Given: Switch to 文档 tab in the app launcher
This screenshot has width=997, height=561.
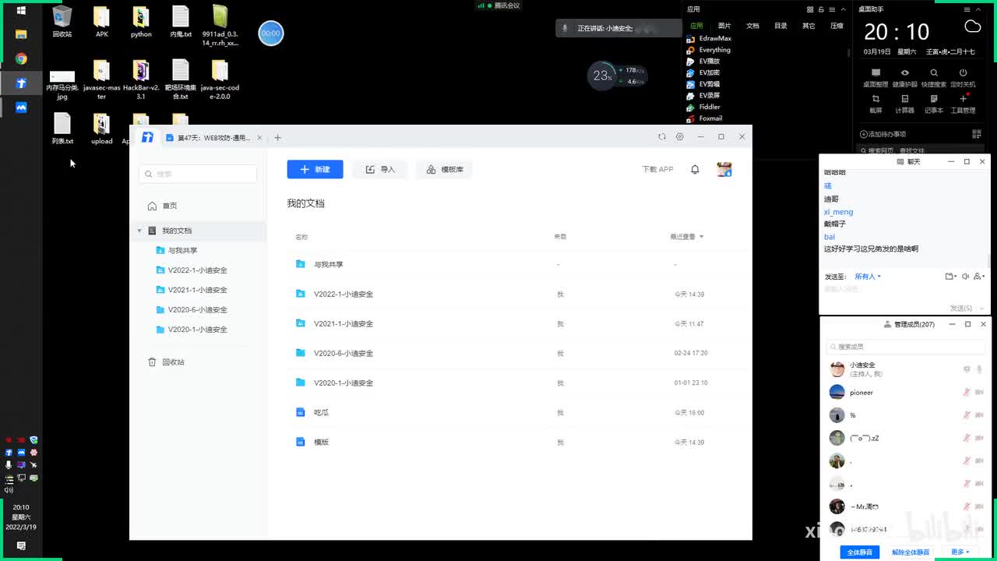Looking at the screenshot, I should coord(752,26).
